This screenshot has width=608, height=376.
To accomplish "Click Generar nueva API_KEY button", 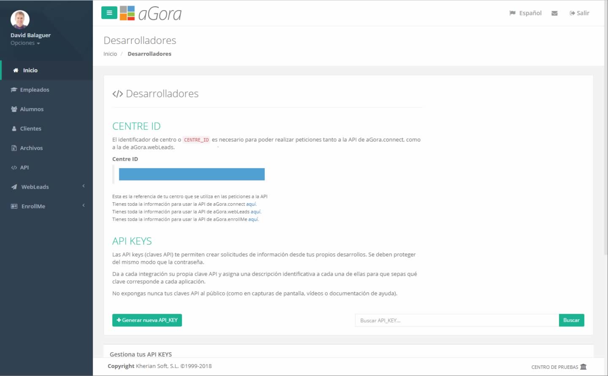I will pos(147,320).
